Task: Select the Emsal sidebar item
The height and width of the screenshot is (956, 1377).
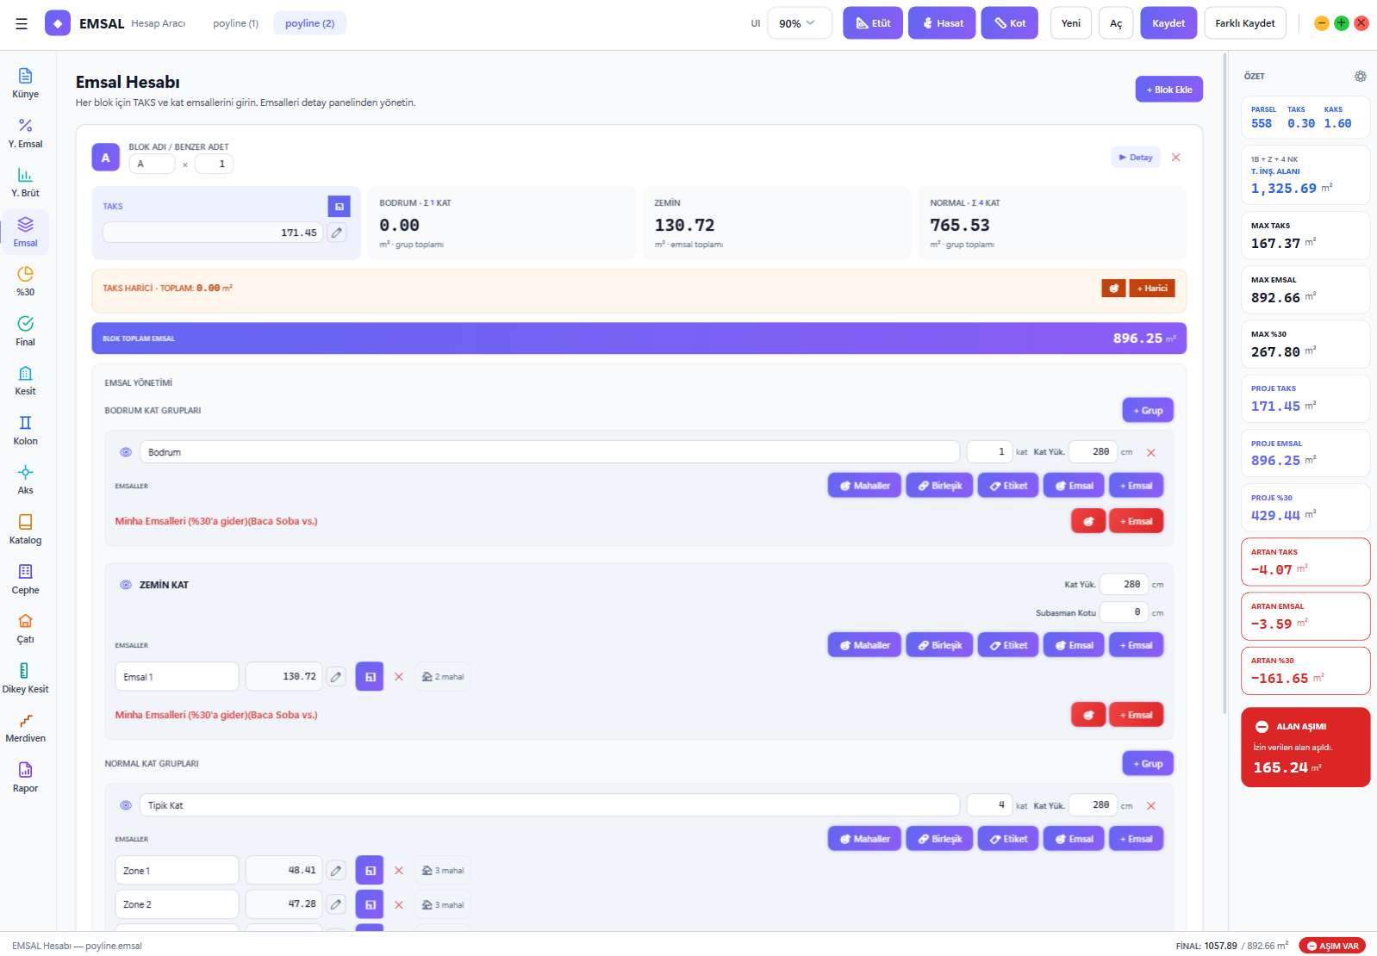Action: tap(25, 233)
